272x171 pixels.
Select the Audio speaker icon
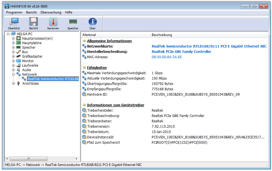click(x=19, y=70)
